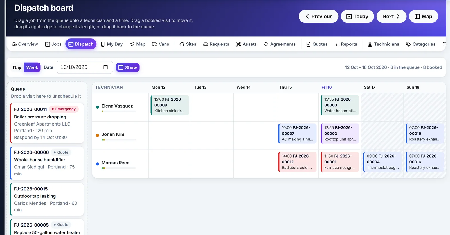Jump to Today

click(357, 16)
